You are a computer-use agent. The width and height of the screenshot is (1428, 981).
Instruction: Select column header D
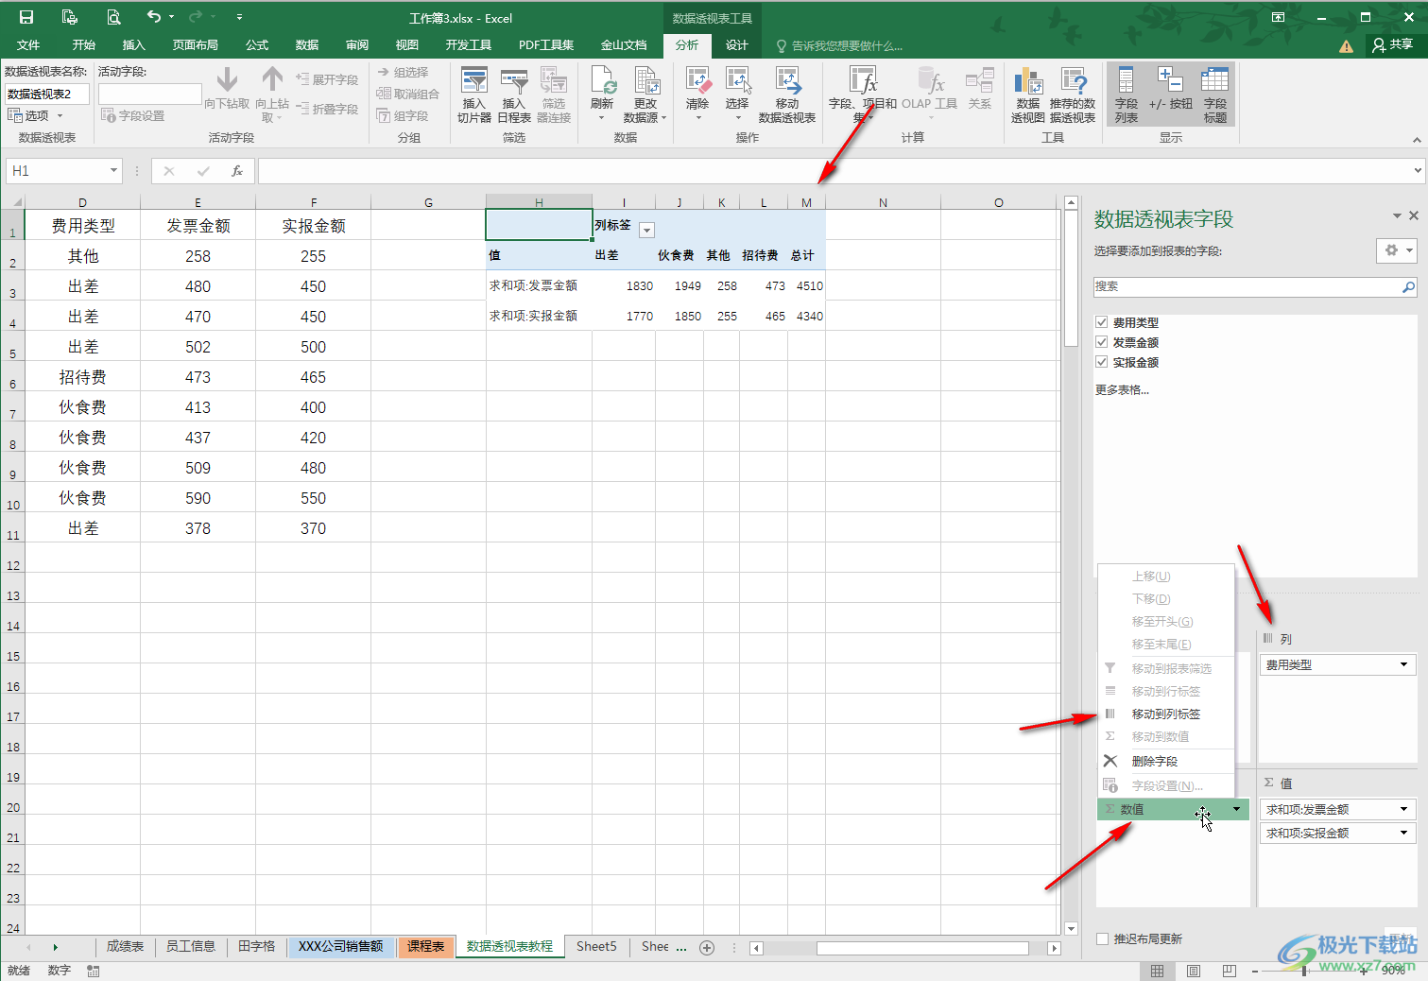[x=82, y=202]
